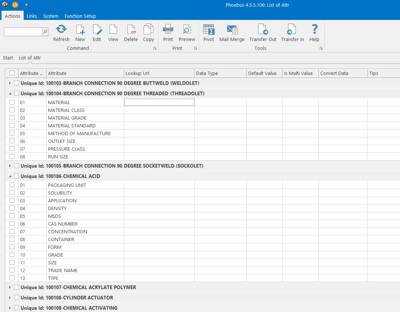Sort by the Lookup Url column header

point(159,73)
